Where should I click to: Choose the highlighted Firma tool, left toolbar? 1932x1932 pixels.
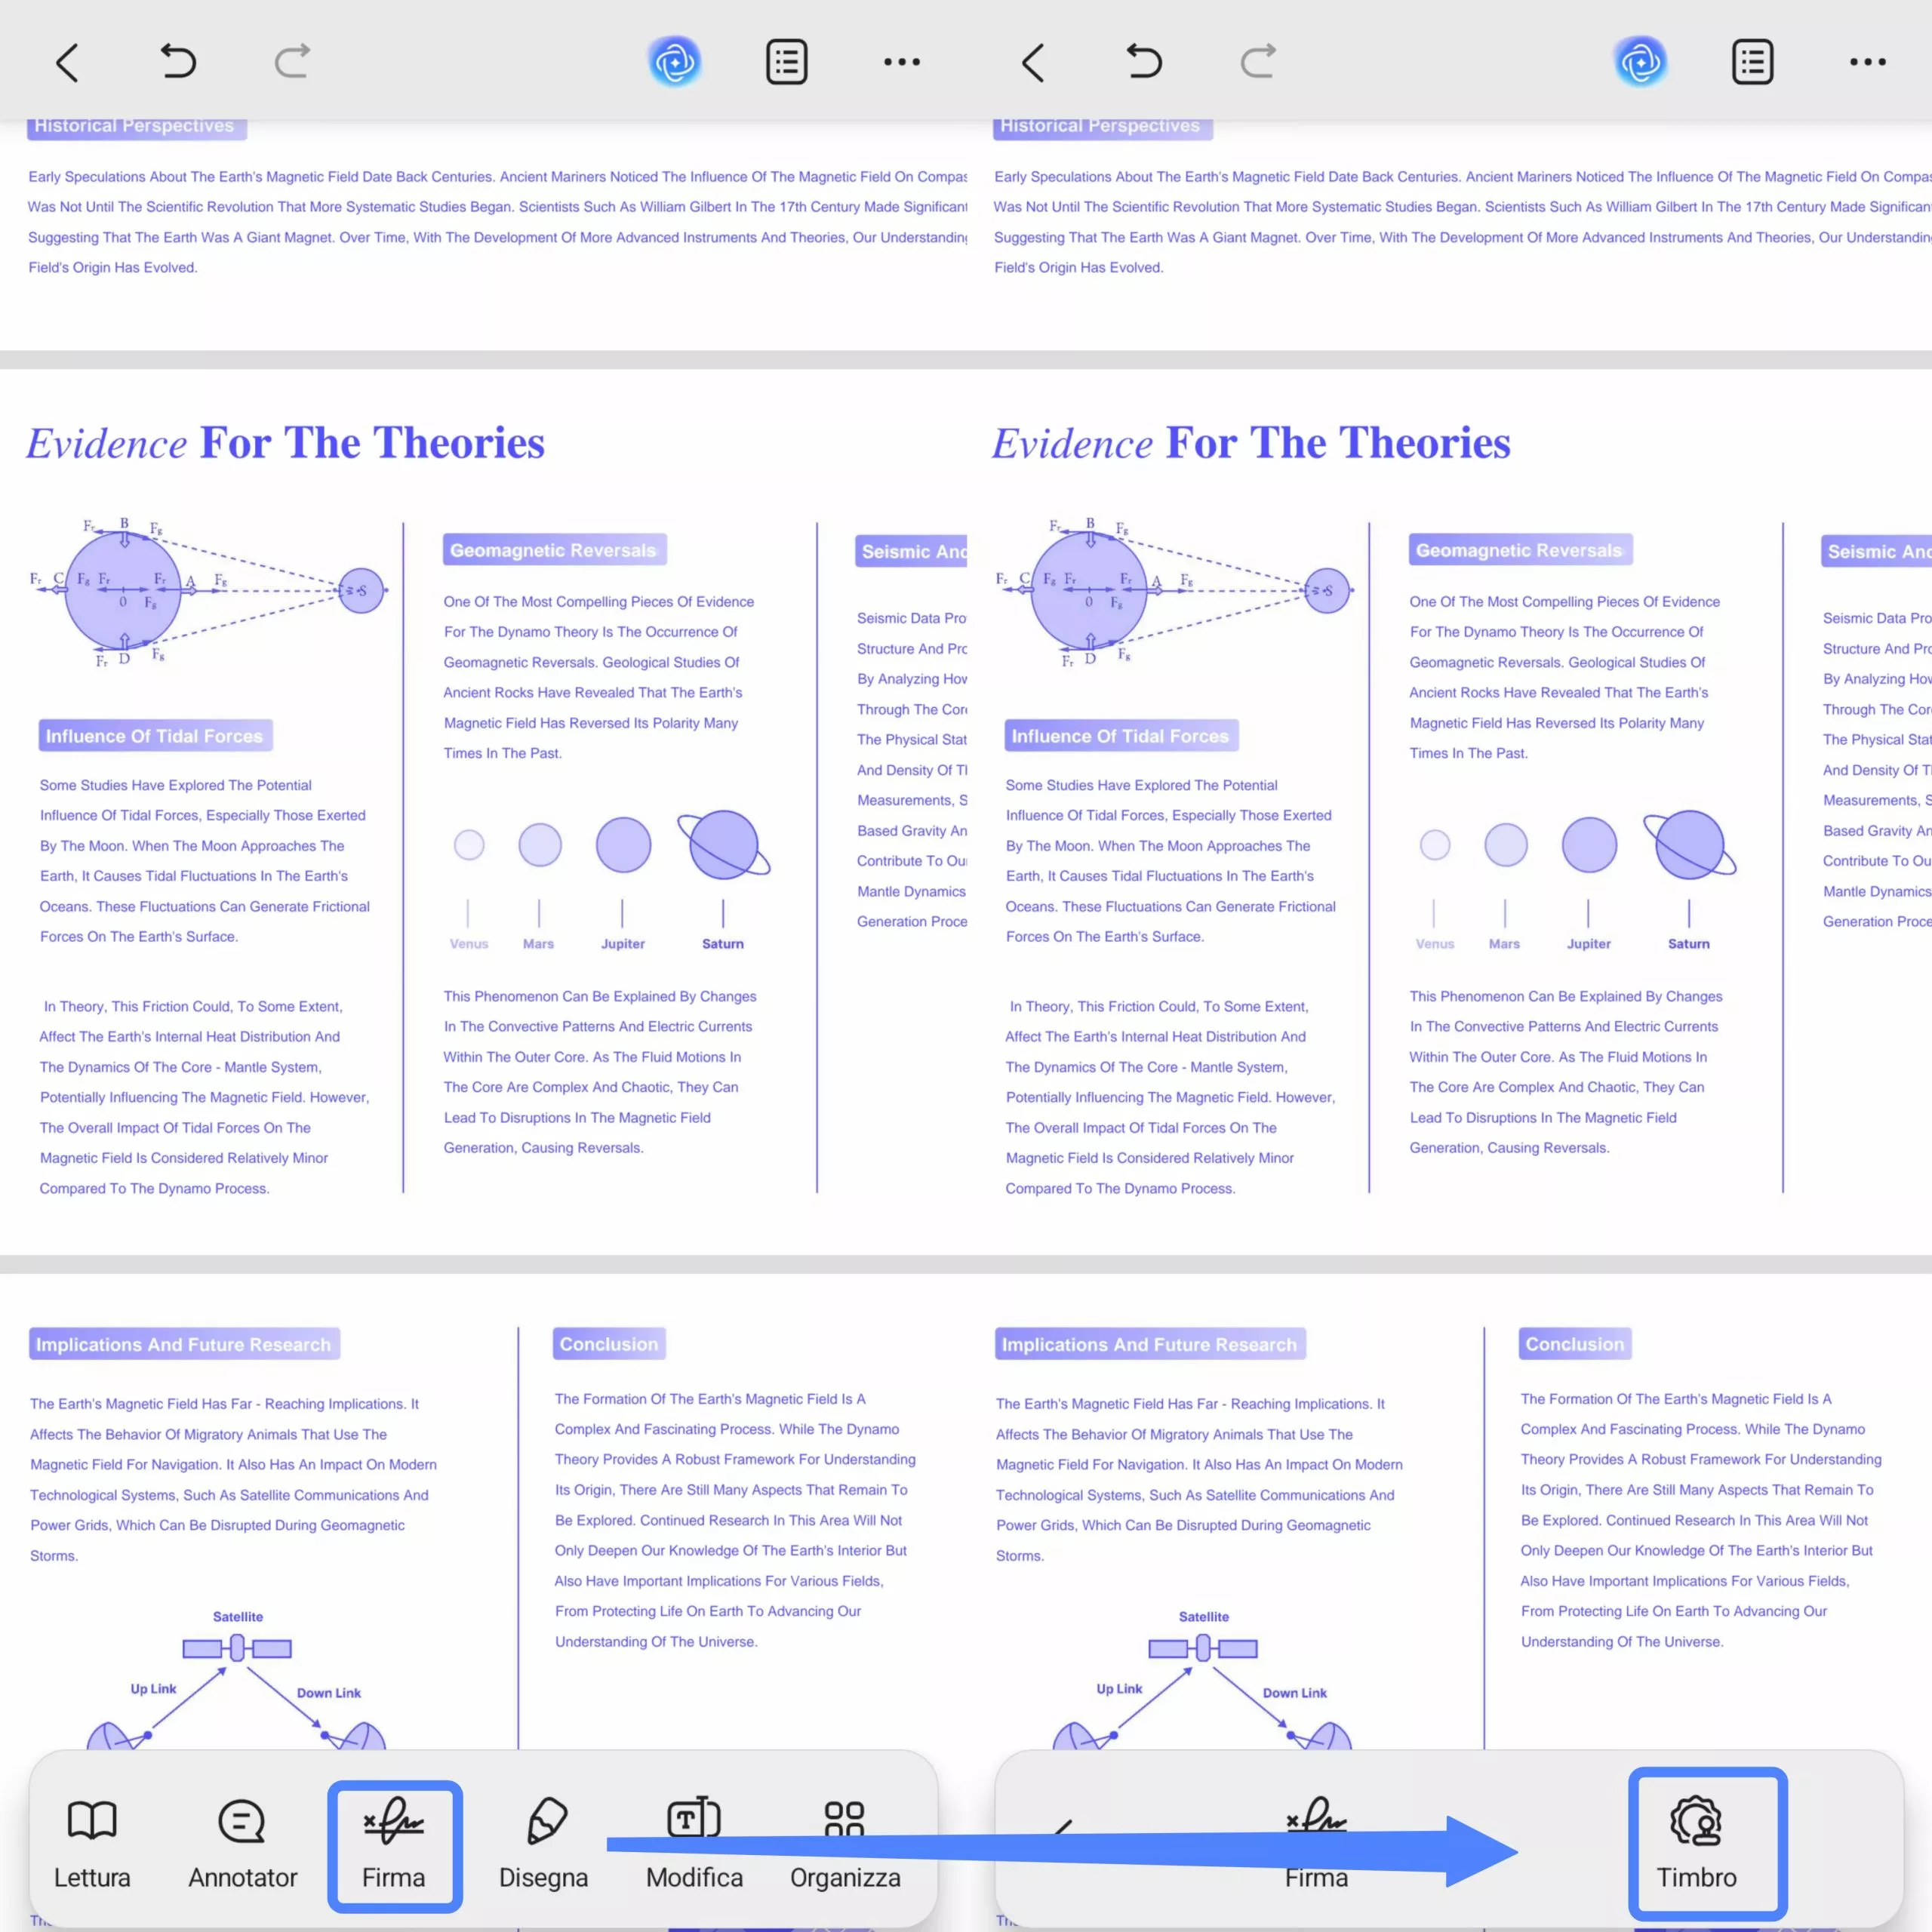pyautogui.click(x=394, y=1845)
